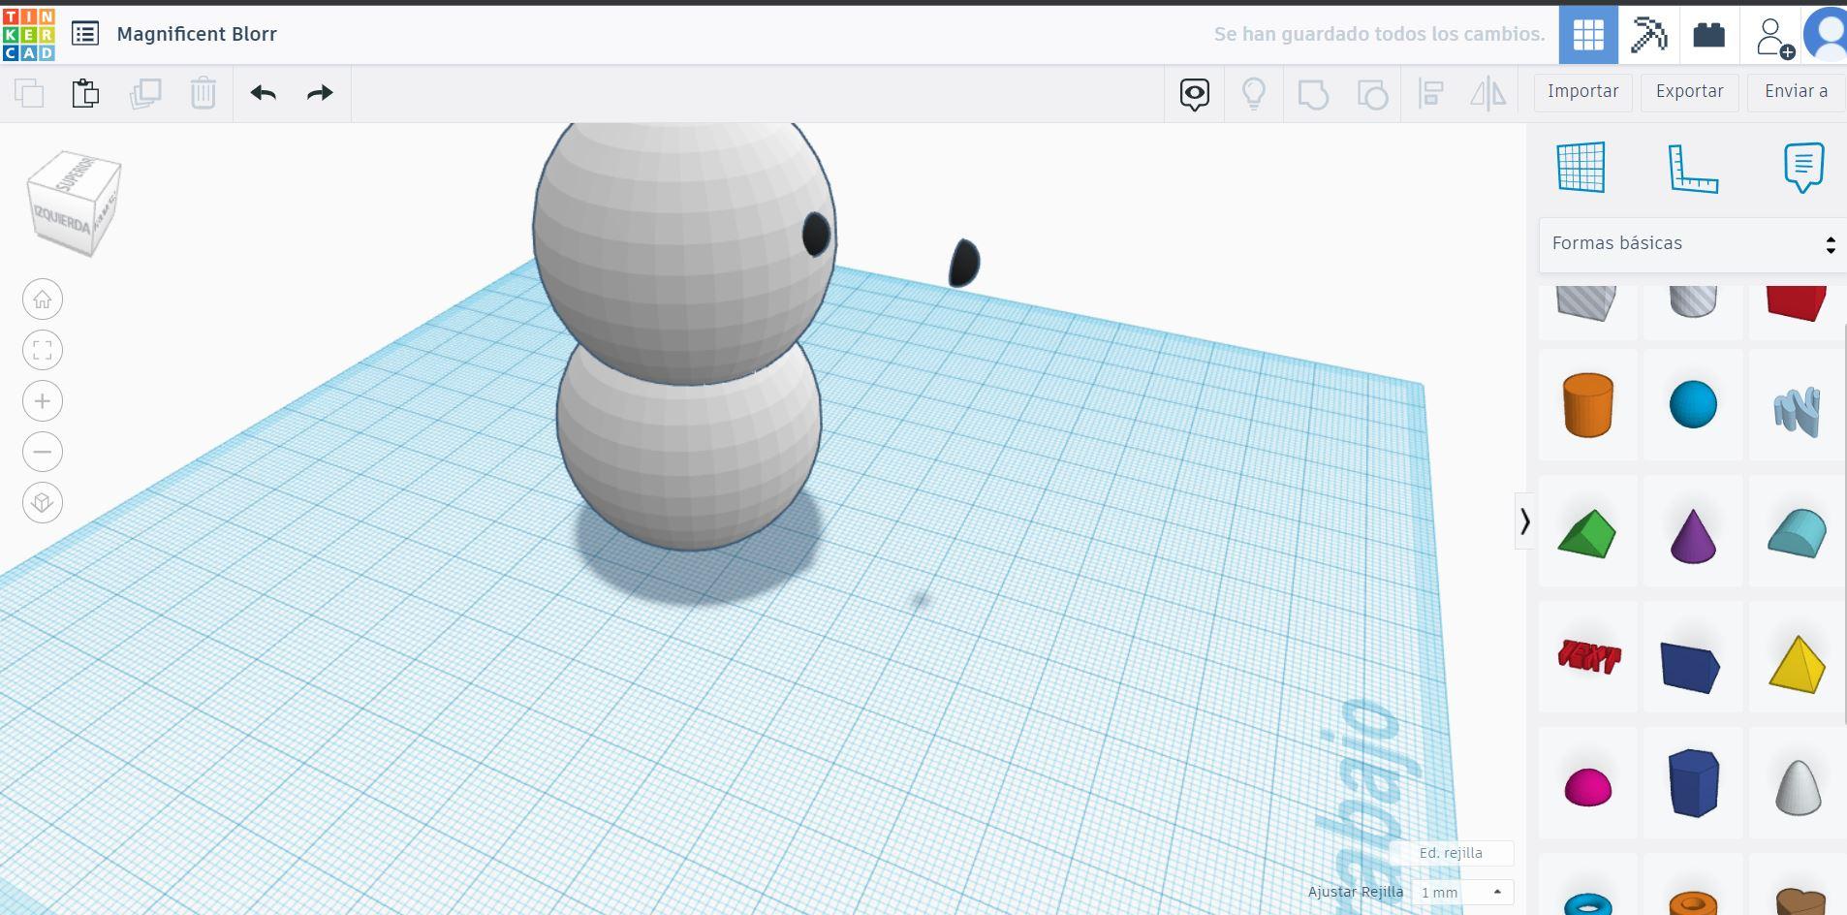The height and width of the screenshot is (915, 1847).
Task: Click the lightbulb hide/show icon
Action: click(x=1254, y=94)
